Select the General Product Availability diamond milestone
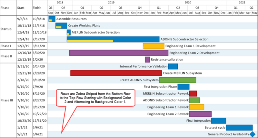 (253, 134)
